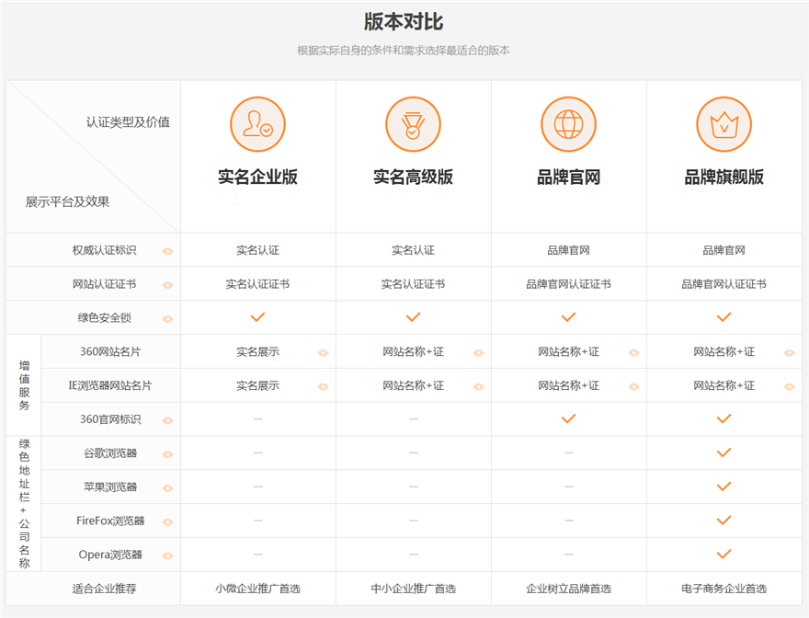Viewport: 809px width, 618px height.
Task: Click eye icon next to 苹果浏览器
Action: pos(167,488)
